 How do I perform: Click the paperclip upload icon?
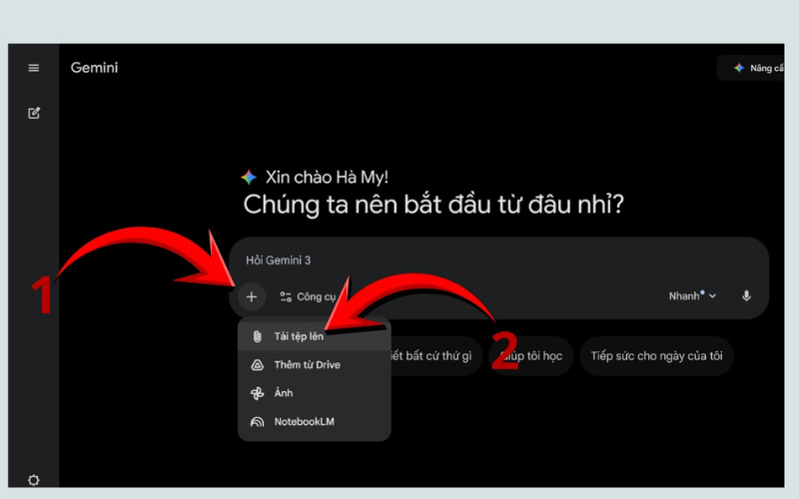point(258,336)
